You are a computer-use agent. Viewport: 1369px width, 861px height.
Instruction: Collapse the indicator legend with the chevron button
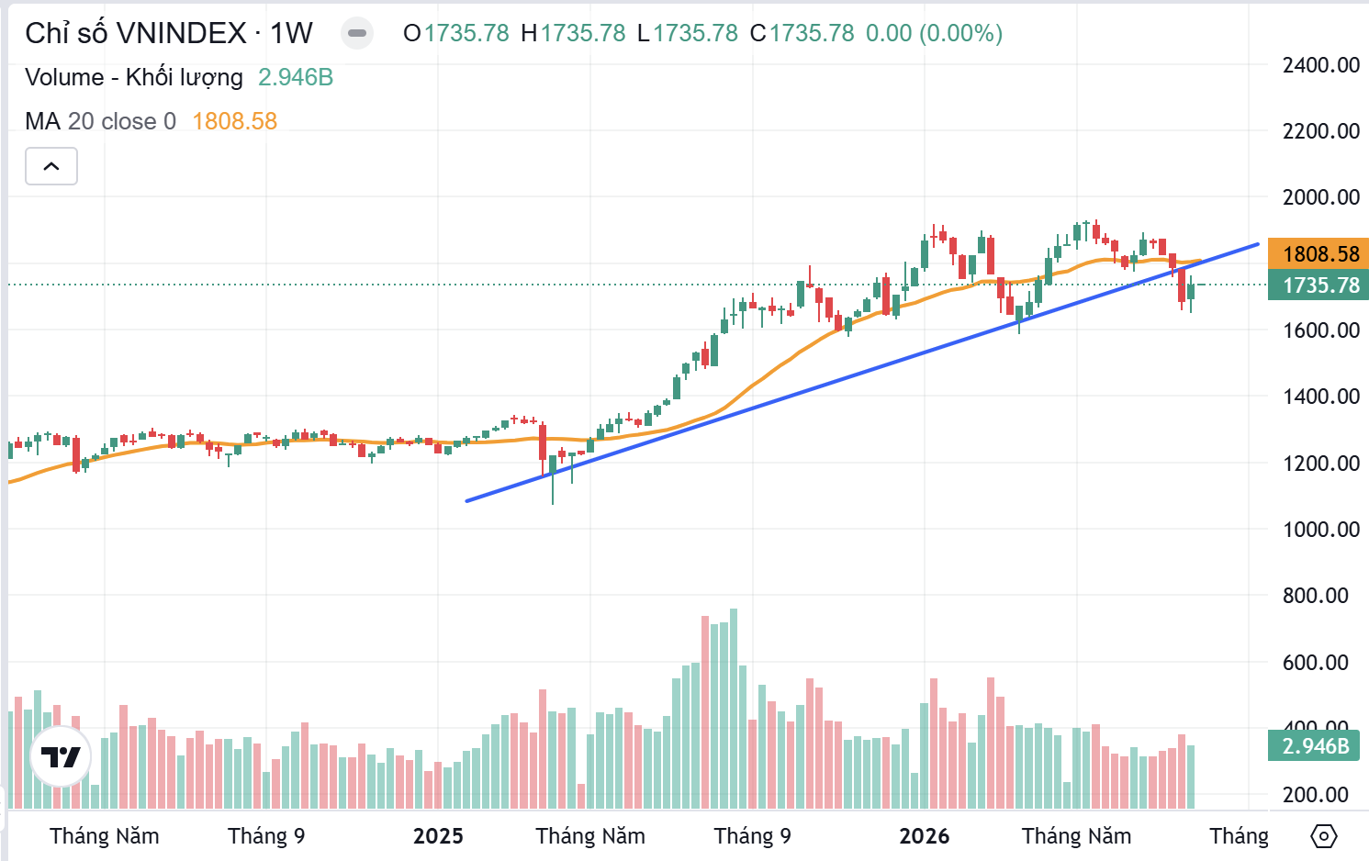tap(51, 166)
